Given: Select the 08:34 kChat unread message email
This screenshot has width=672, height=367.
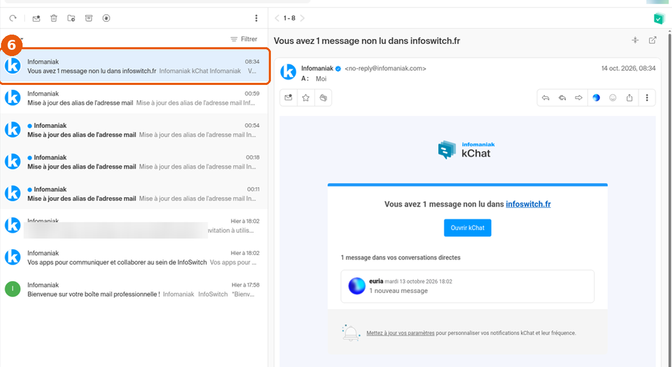Looking at the screenshot, I should tap(135, 66).
